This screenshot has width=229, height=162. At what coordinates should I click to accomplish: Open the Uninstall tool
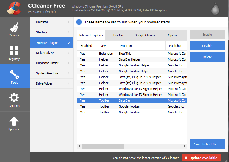click(51, 22)
